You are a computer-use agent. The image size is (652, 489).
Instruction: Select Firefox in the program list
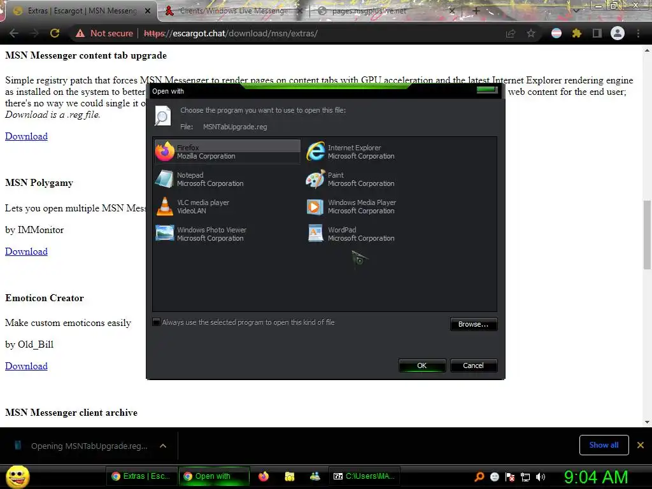pos(227,152)
